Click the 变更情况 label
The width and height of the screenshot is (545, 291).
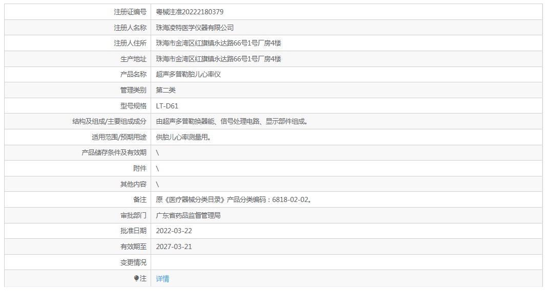tap(134, 262)
